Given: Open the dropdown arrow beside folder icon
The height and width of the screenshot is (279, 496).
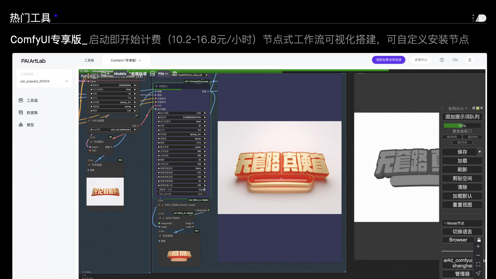Looking at the screenshot, I should [x=108, y=74].
